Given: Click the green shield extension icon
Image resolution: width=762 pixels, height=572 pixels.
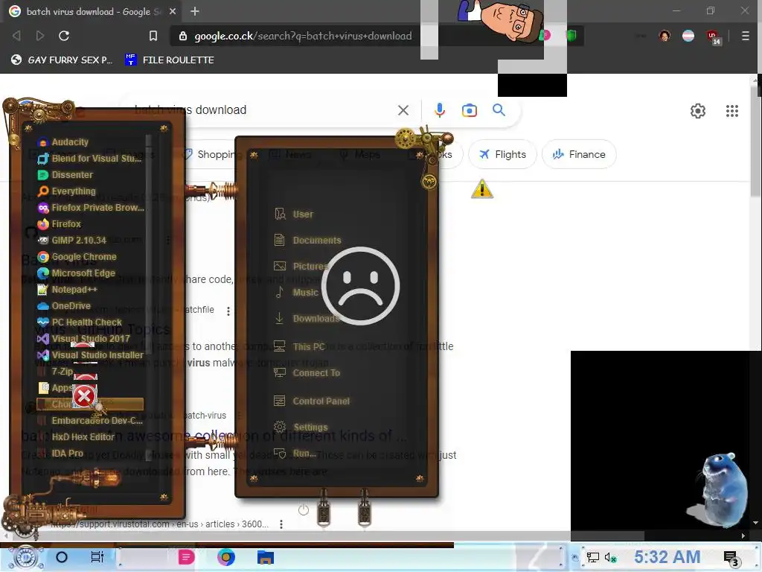Looking at the screenshot, I should pos(571,35).
